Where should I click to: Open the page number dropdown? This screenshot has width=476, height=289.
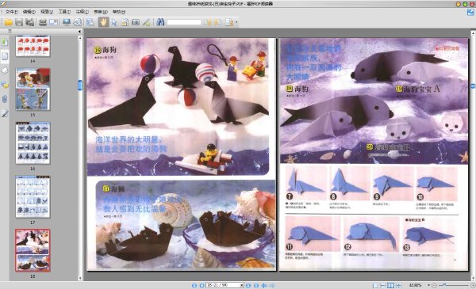coord(242,285)
